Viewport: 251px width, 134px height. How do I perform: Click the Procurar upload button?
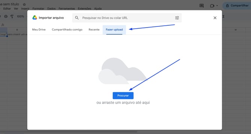[123, 96]
